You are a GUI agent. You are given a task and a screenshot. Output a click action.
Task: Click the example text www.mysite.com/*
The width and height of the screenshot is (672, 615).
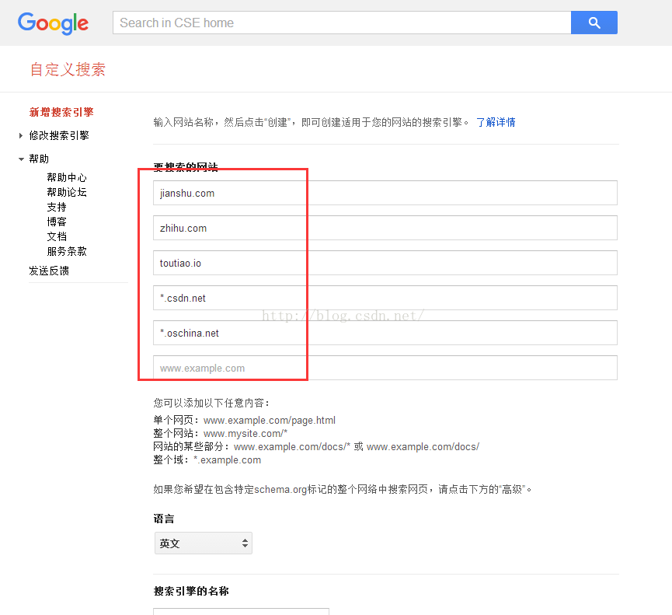(x=245, y=434)
